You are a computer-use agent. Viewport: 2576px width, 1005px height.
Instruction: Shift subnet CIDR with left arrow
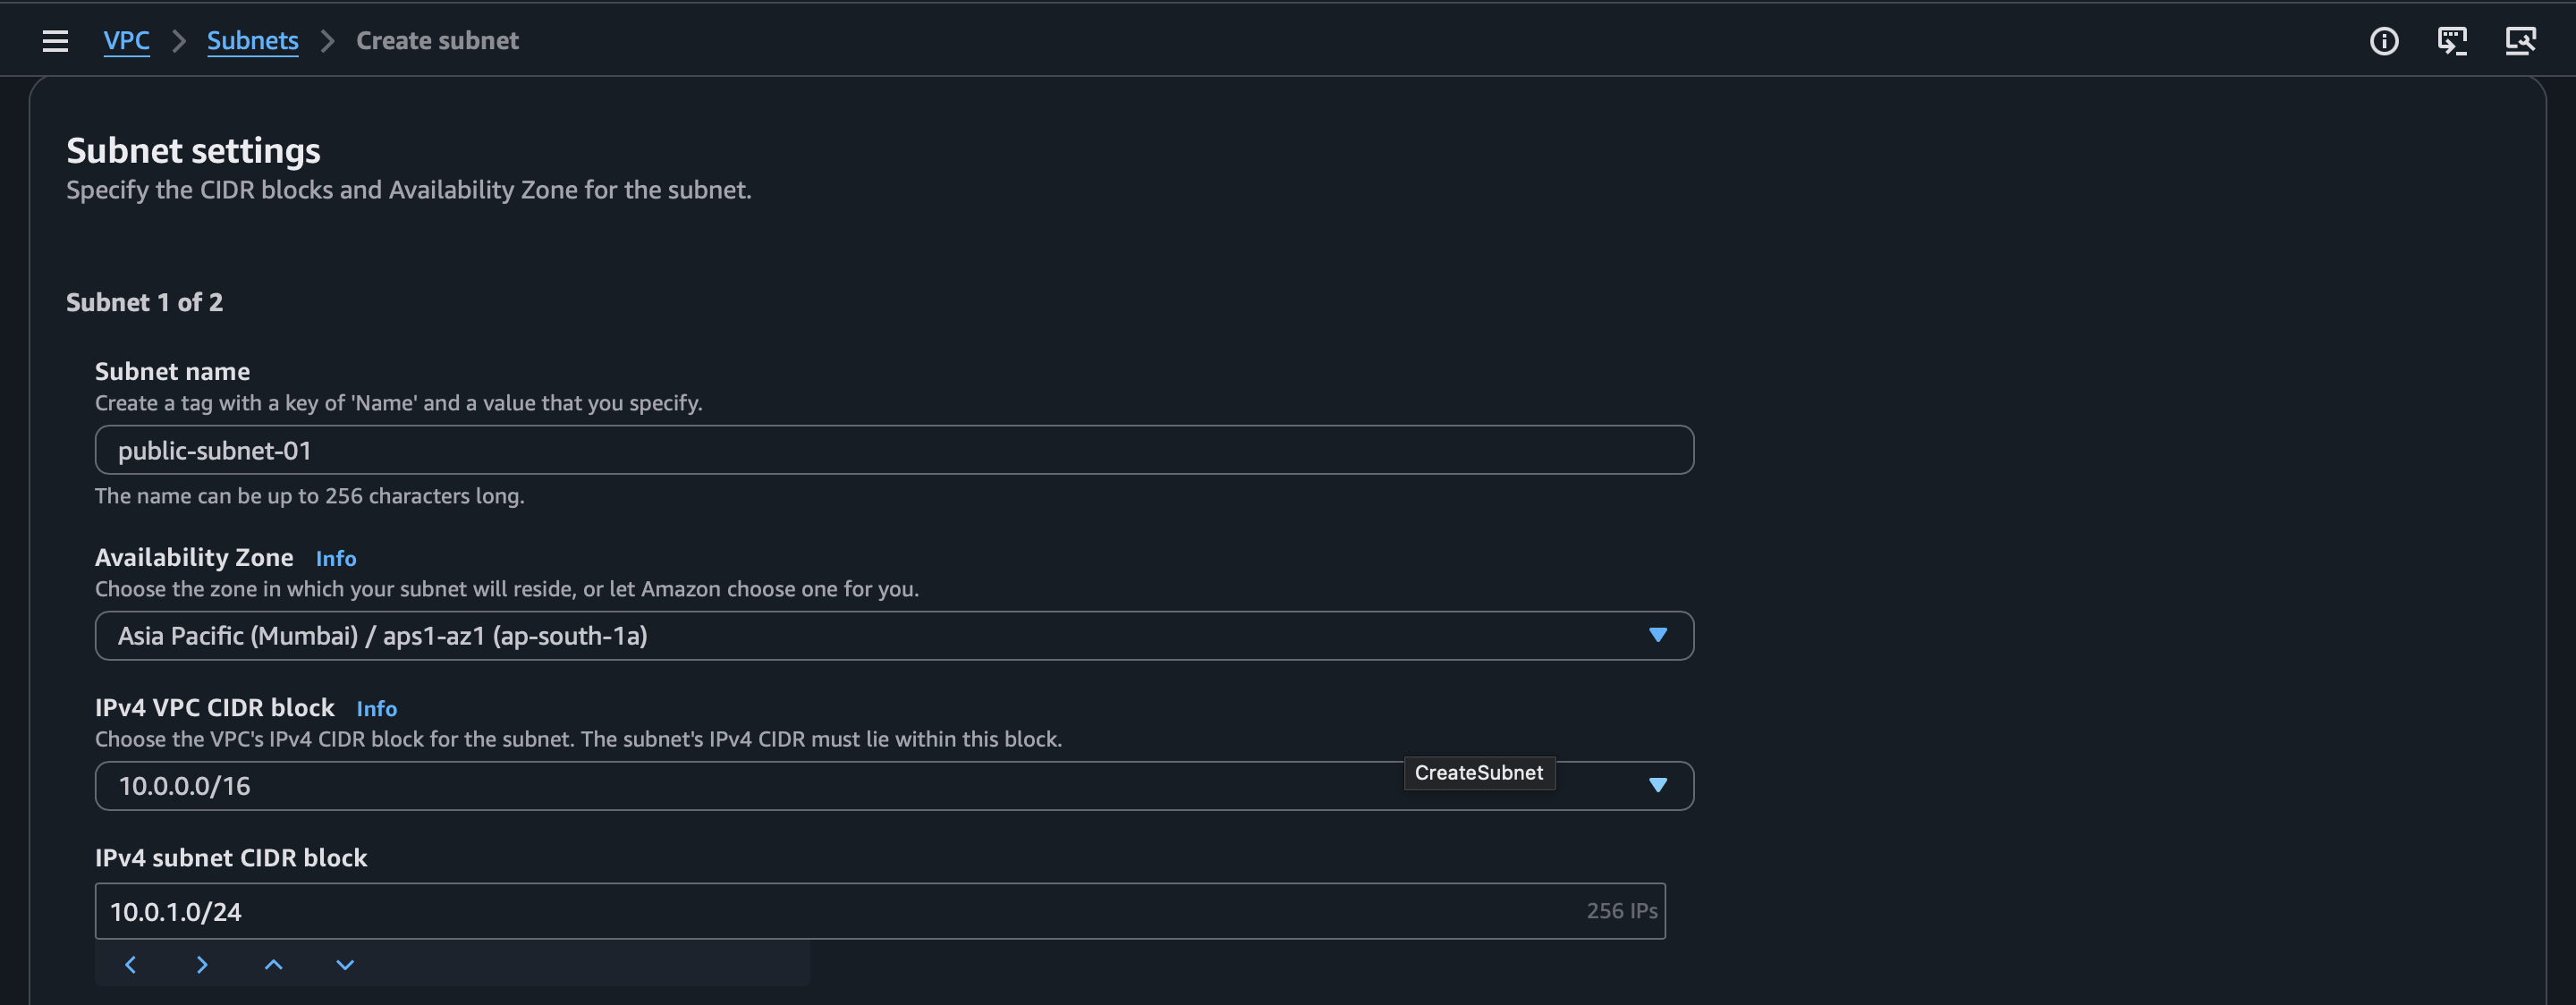point(131,964)
